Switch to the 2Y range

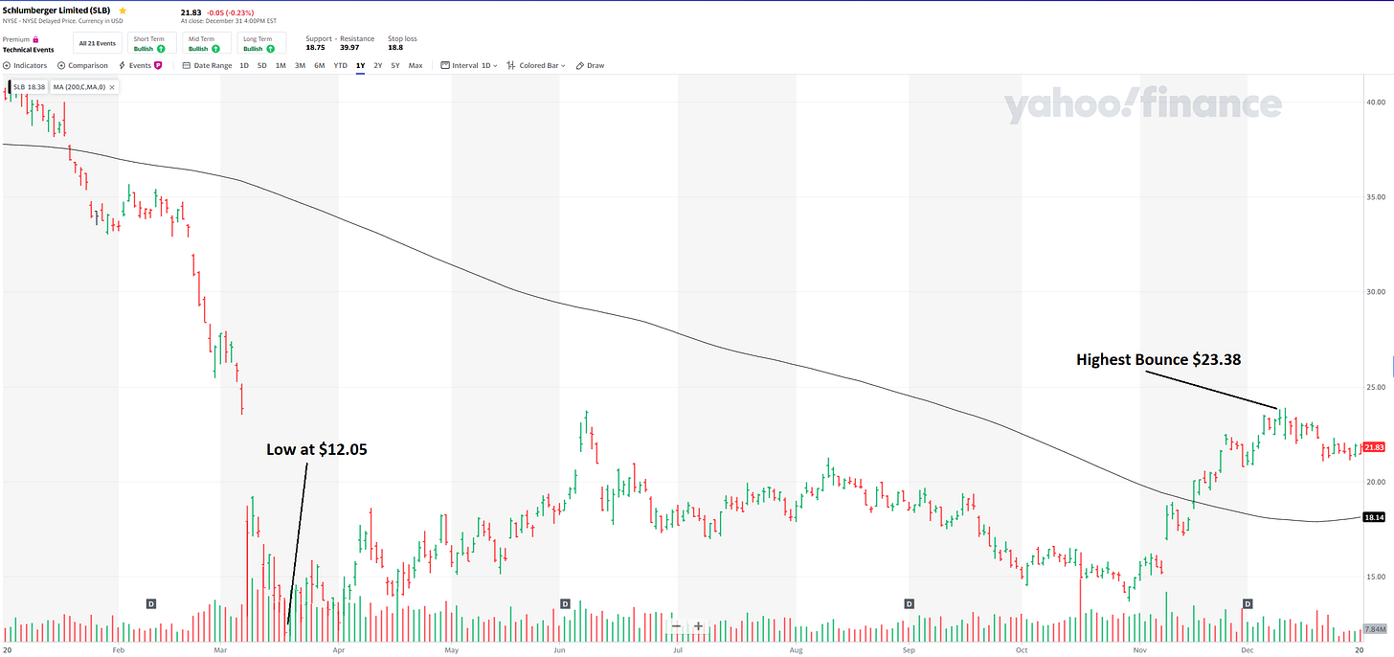tap(378, 65)
